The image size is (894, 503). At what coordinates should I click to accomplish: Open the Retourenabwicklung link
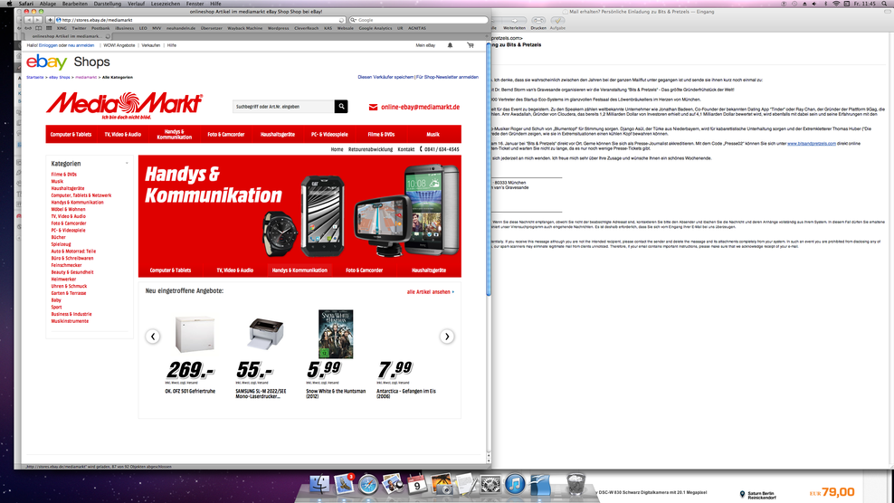tap(371, 149)
